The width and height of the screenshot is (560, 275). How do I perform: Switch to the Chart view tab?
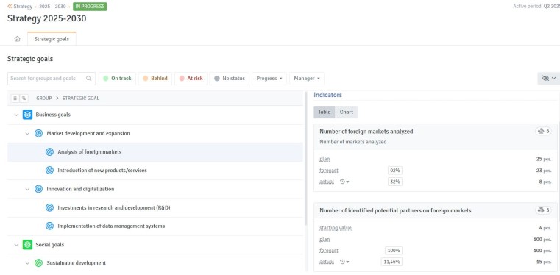[346, 112]
